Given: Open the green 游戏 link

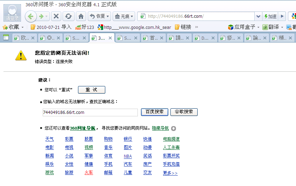Looking at the screenshot, I should click(49, 172).
